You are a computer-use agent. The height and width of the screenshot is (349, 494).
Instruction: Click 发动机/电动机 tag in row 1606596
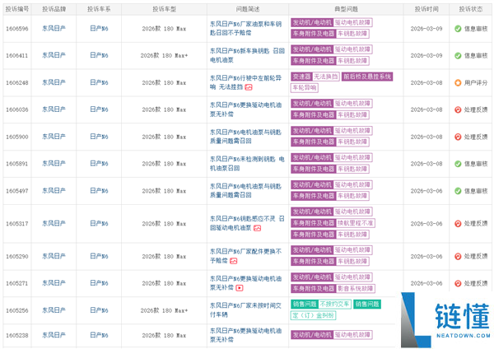(312, 23)
